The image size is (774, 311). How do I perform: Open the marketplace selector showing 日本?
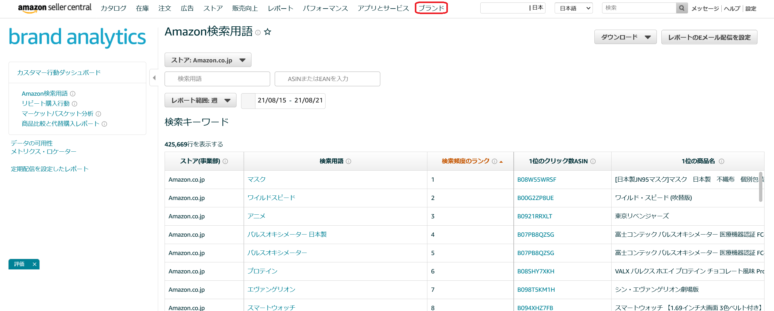pyautogui.click(x=513, y=8)
